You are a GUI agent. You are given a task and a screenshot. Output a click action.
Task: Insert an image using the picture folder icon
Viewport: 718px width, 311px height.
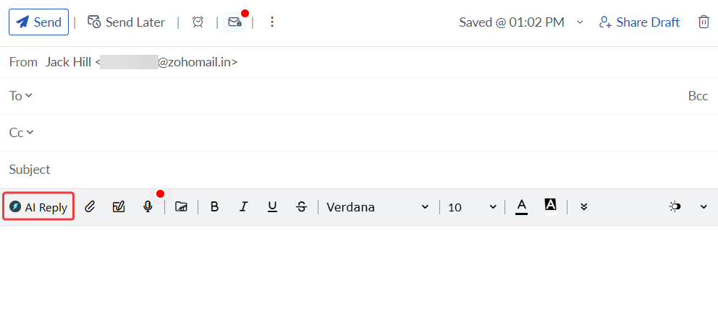point(182,207)
